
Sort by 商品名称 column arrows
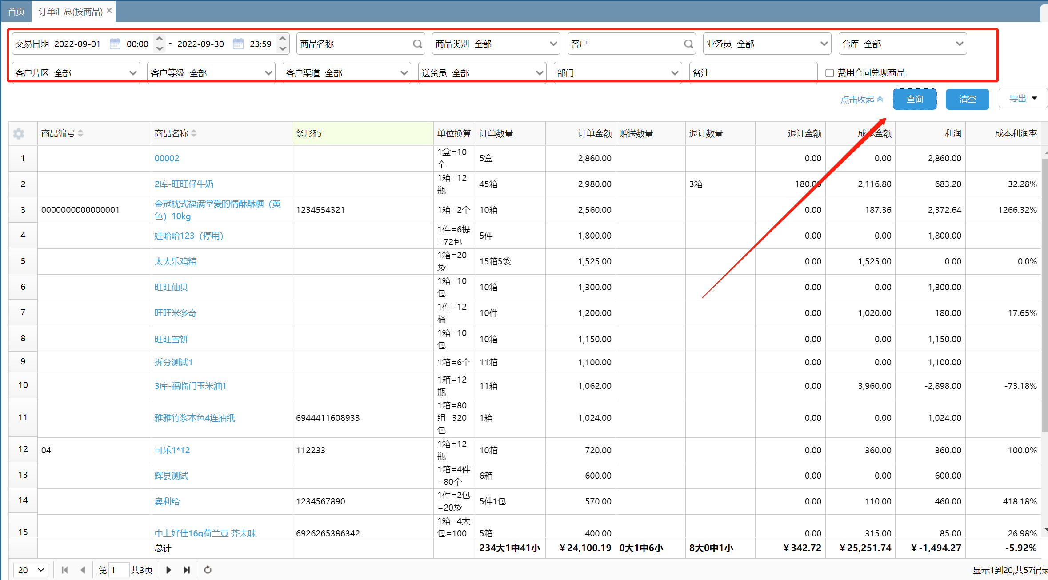point(194,133)
